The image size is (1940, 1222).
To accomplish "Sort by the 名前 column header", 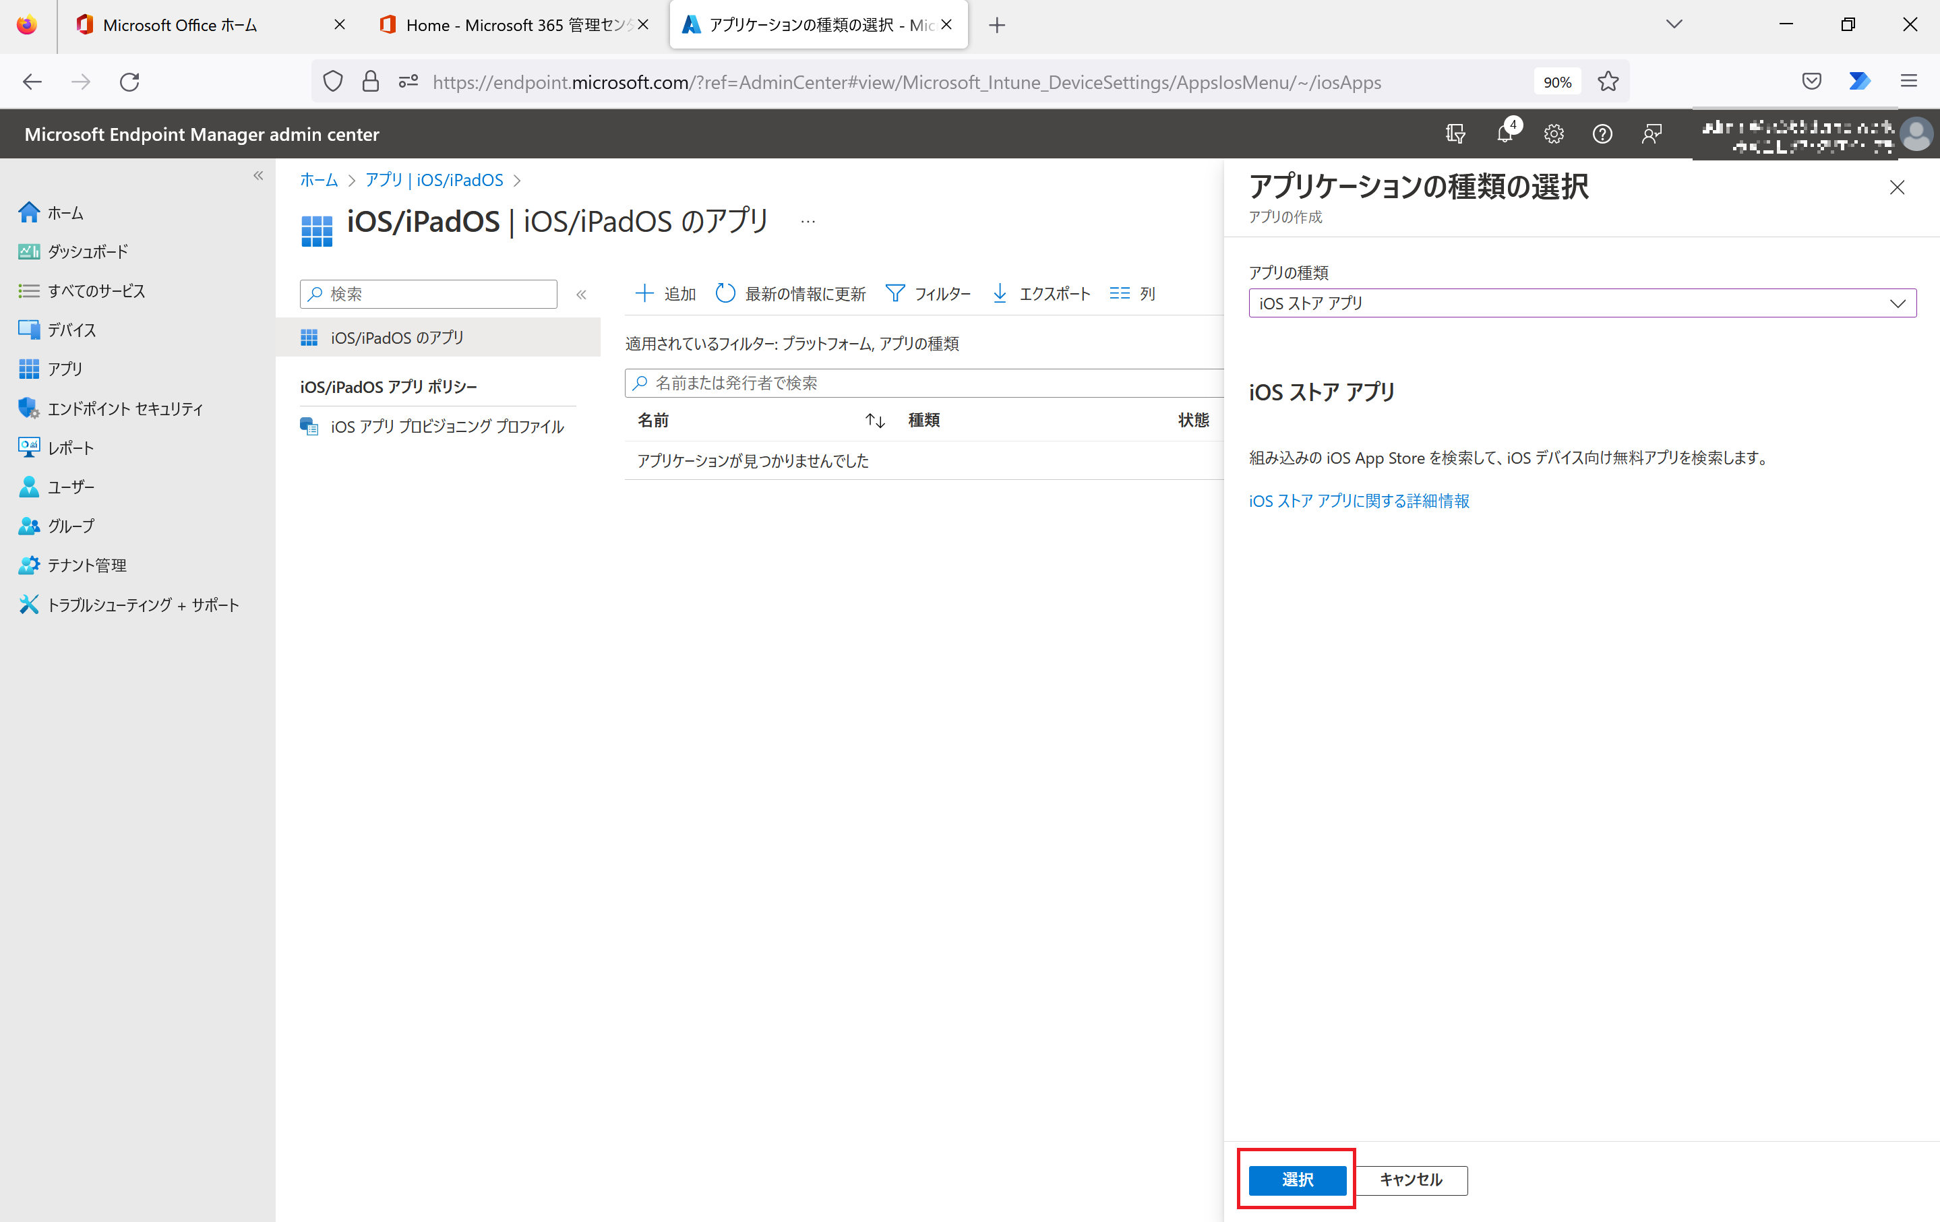I will coord(653,421).
